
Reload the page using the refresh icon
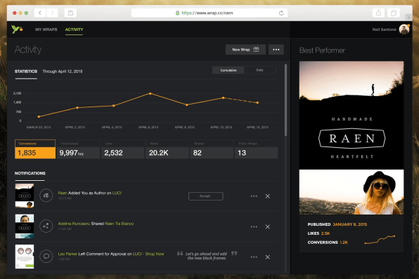click(281, 13)
